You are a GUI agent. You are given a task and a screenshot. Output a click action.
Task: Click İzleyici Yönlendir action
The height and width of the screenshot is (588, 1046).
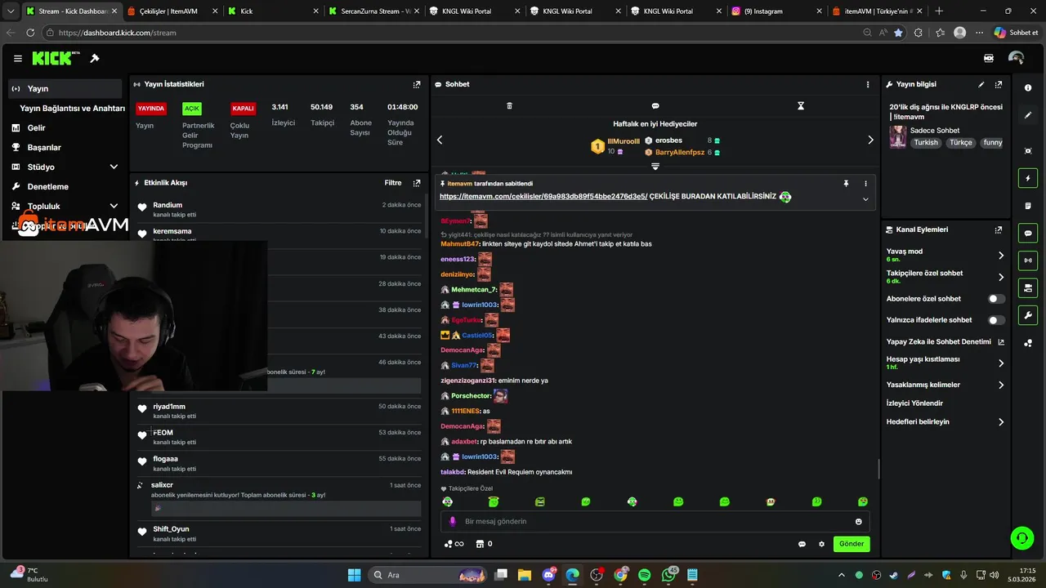tap(914, 403)
